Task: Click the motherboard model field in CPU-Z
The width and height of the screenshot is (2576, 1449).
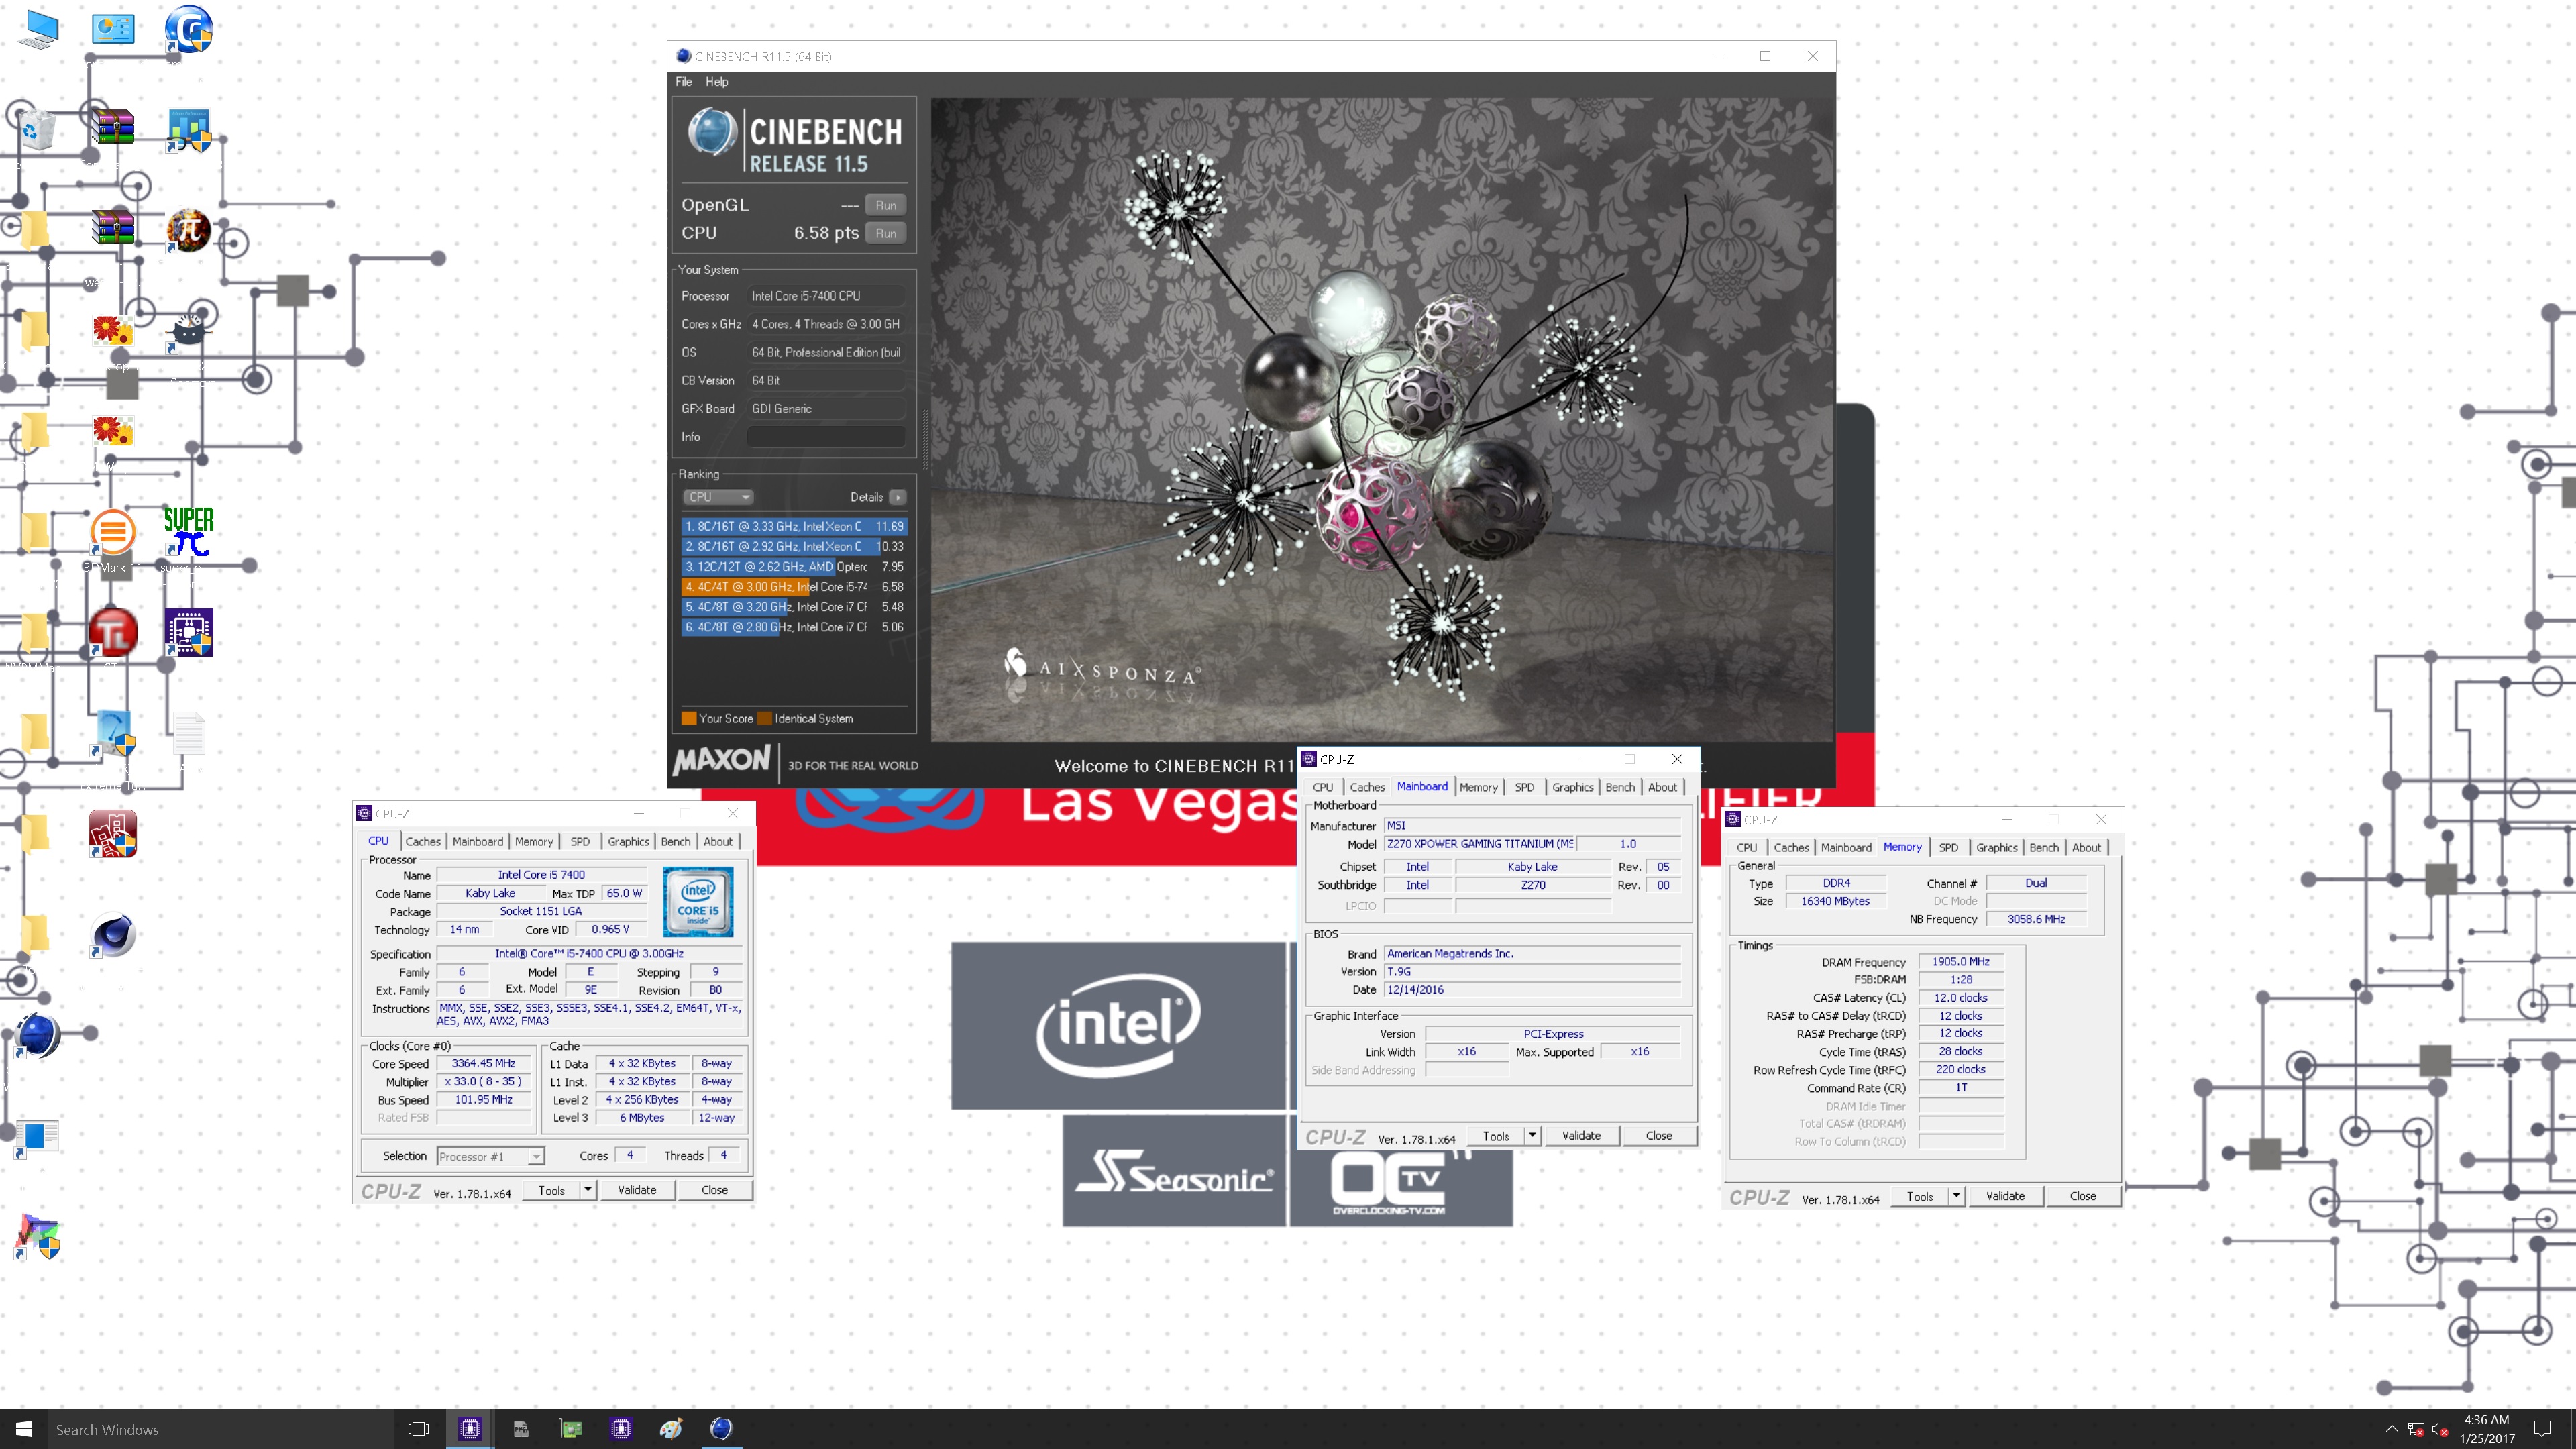Action: coord(1480,844)
